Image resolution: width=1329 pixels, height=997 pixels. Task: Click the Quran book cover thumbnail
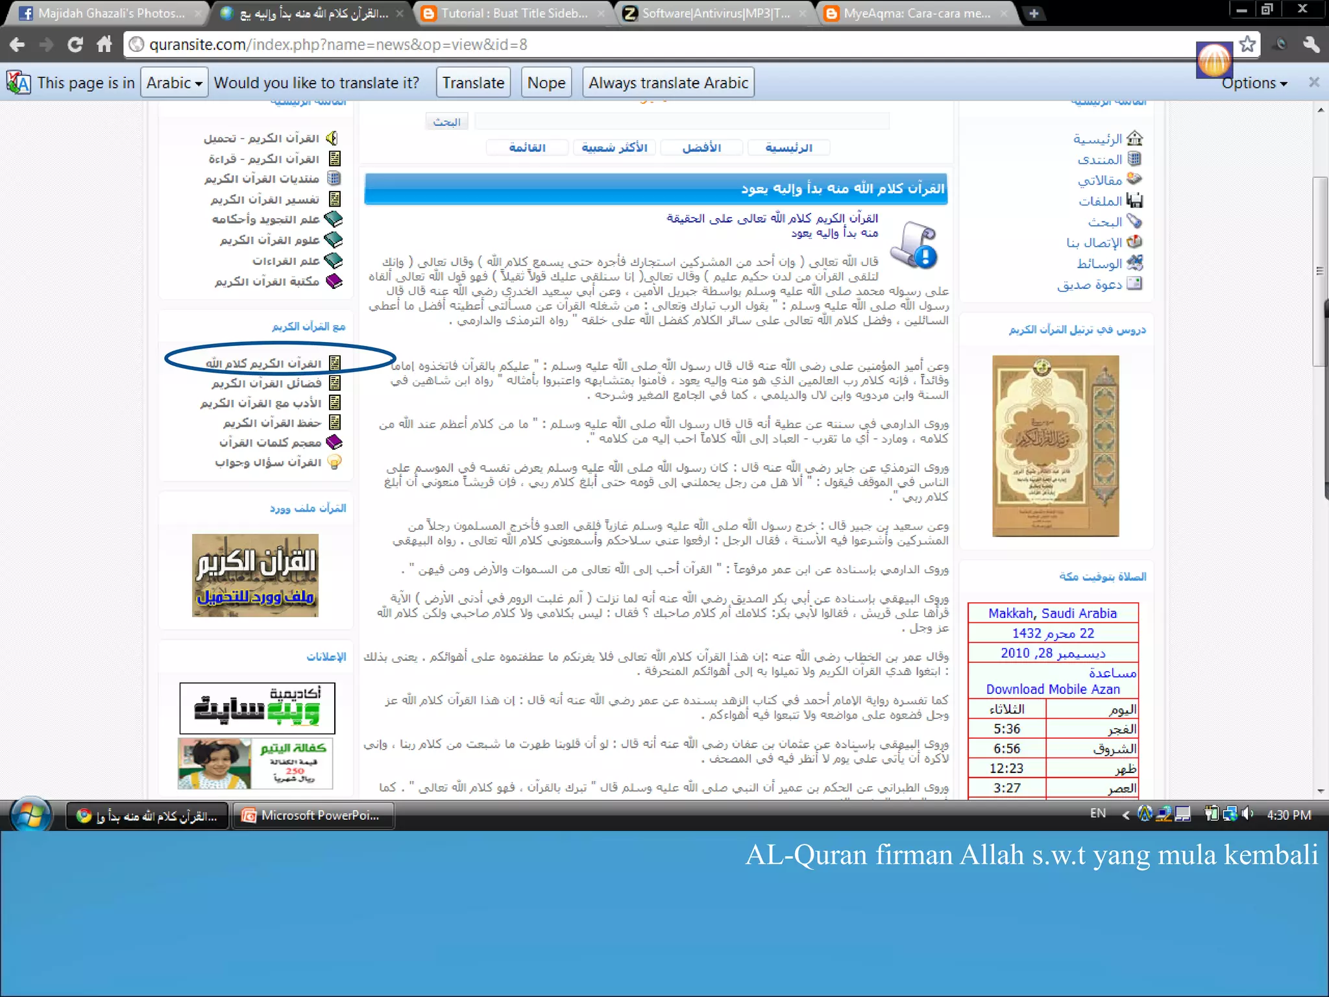coord(1055,446)
